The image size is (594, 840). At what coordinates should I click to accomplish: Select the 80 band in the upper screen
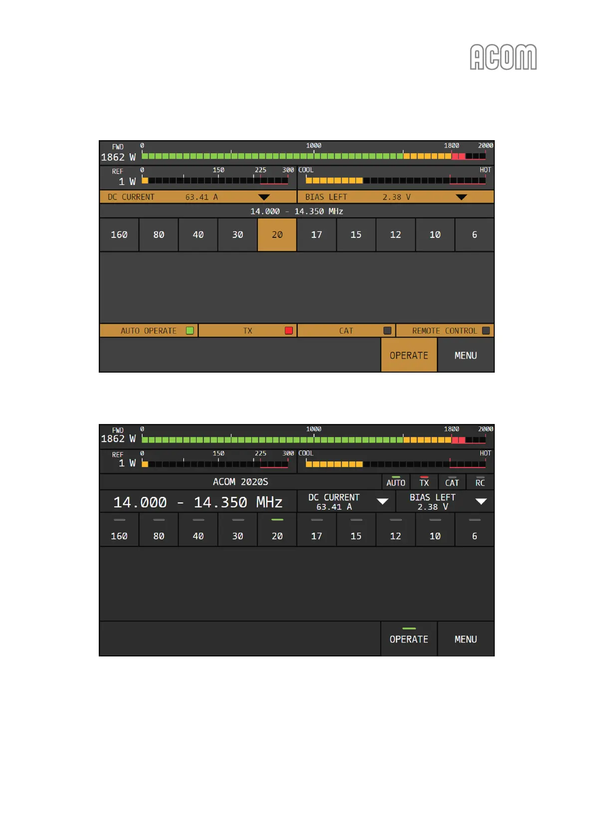pos(159,234)
